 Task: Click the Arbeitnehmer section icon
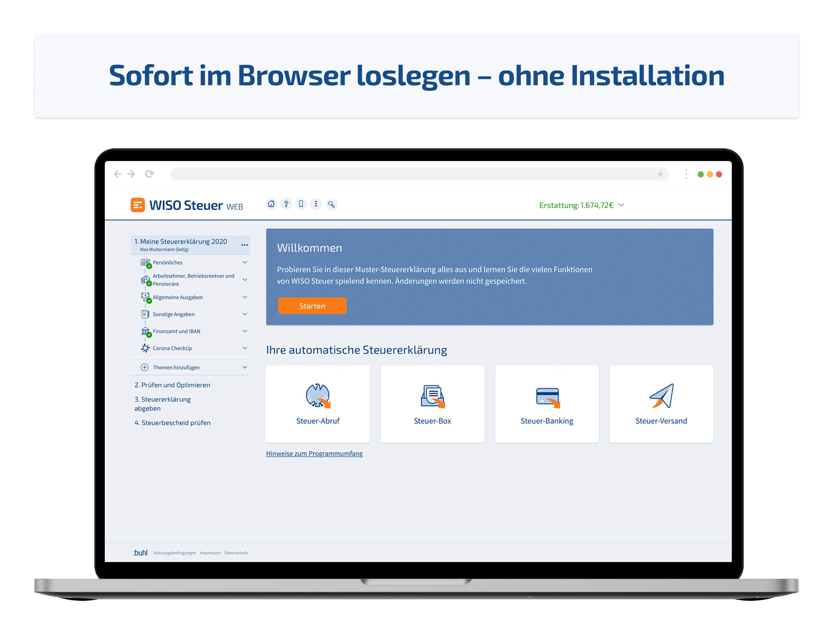tap(145, 280)
